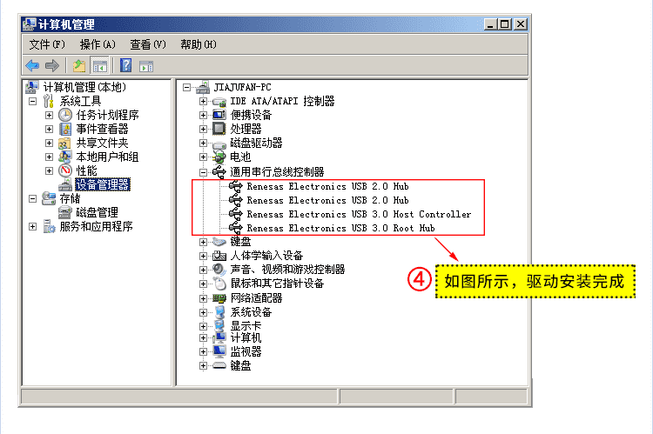Select the JIAJUFAN-PC root node
The width and height of the screenshot is (653, 434).
[x=242, y=87]
